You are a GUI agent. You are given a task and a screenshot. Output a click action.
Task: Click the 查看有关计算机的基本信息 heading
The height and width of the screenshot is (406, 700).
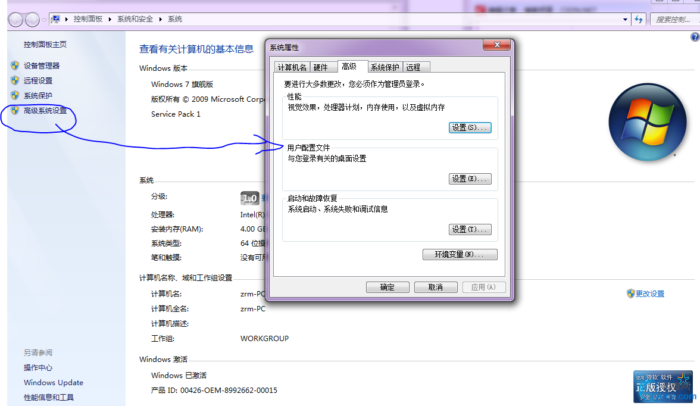[196, 49]
